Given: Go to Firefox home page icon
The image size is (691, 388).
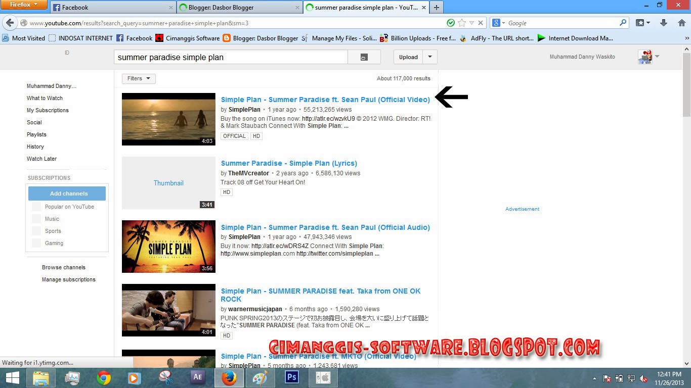Looking at the screenshot, I should [681, 23].
